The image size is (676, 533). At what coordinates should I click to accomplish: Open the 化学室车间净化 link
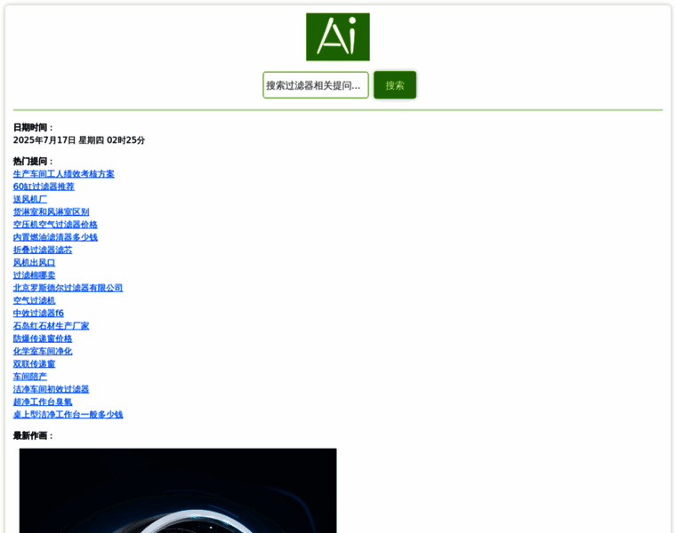[x=43, y=351]
